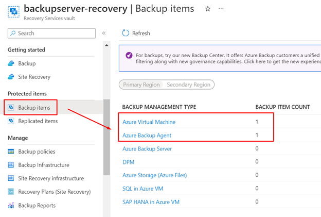Click the Recovery Services vault icon
Screen dimensions: 321x217
[x=14, y=12]
